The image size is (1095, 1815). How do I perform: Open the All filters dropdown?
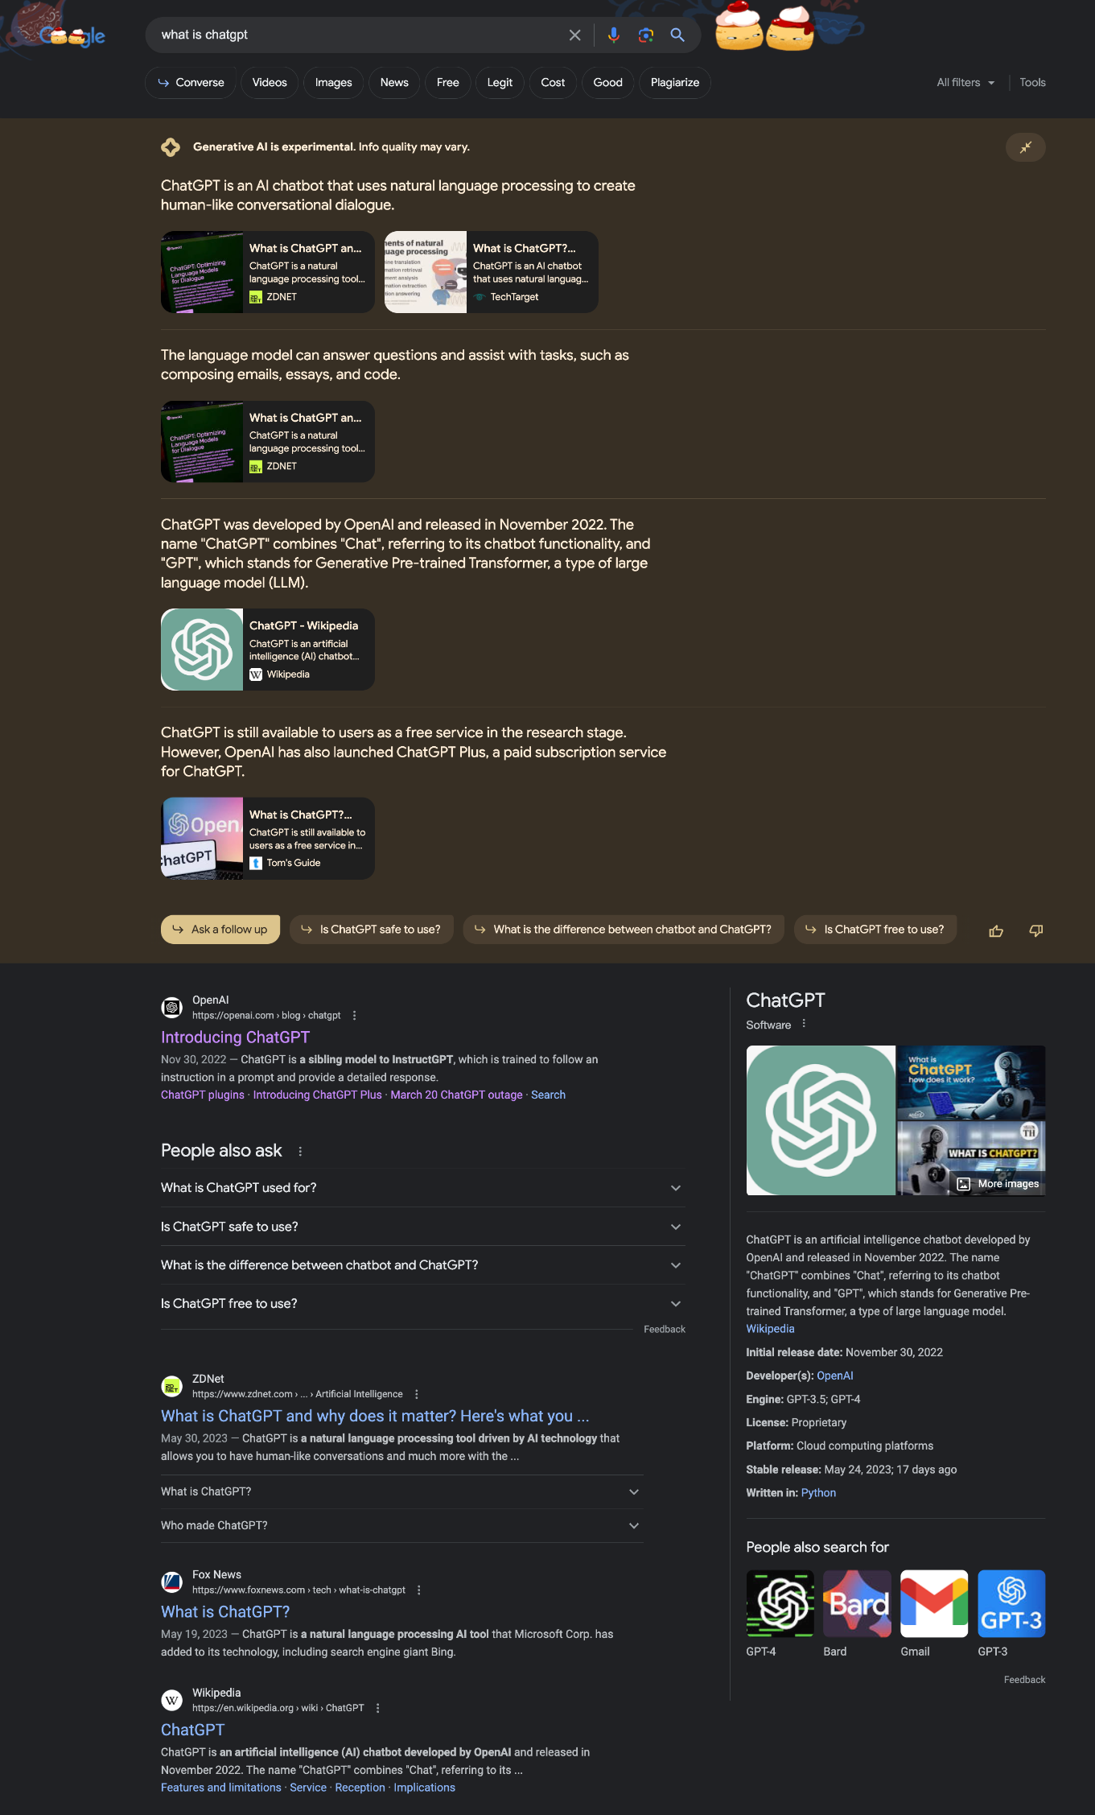tap(965, 83)
